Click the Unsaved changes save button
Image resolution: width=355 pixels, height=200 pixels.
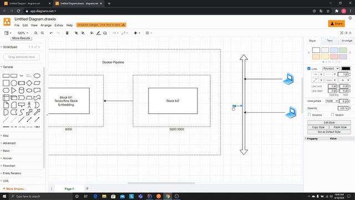[x=101, y=25]
